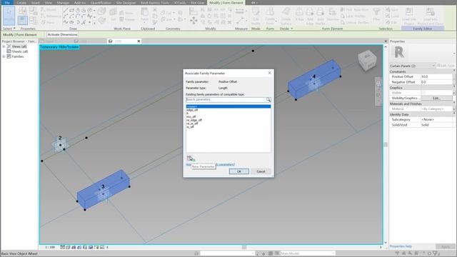Select Sheets (all) in Project Browser
Image resolution: width=457 pixels, height=257 pixels.
coord(20,51)
